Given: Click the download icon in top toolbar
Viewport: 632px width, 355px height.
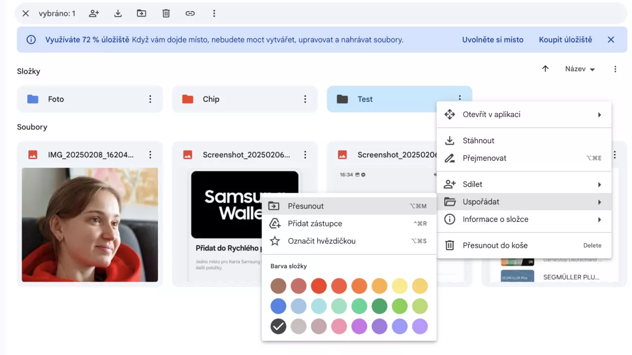Looking at the screenshot, I should coord(118,14).
